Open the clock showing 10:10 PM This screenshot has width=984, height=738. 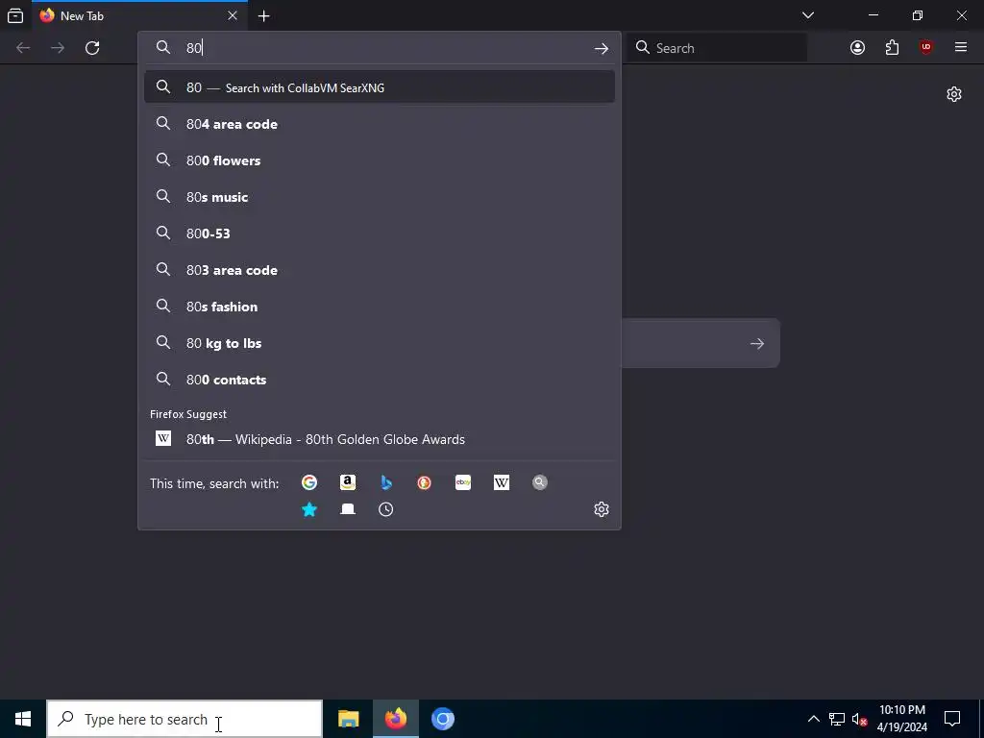coord(901,719)
